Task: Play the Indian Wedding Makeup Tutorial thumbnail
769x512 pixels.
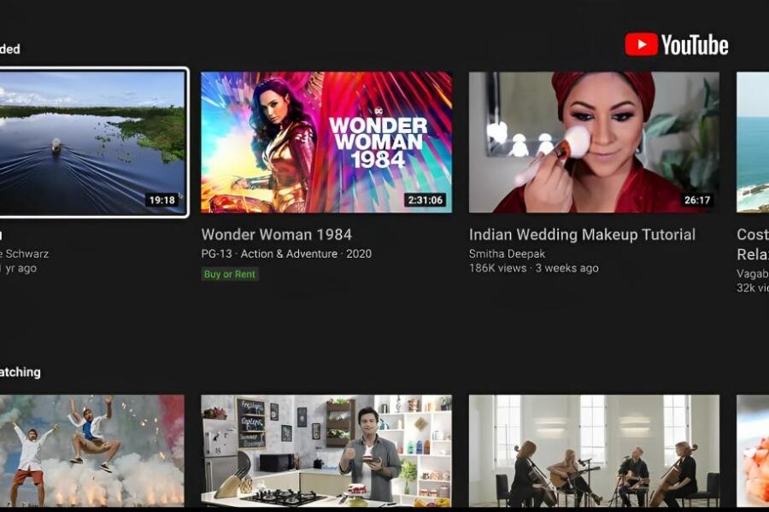Action: pos(594,143)
